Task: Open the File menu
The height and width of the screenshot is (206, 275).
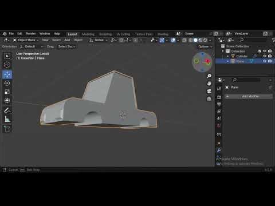Action: click(x=11, y=34)
